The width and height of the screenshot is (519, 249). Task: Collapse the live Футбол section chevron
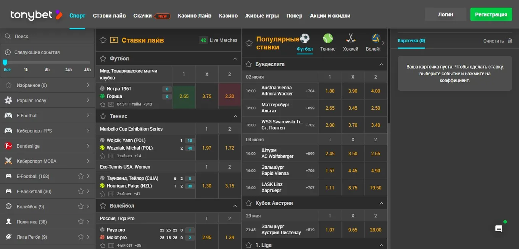[235, 59]
